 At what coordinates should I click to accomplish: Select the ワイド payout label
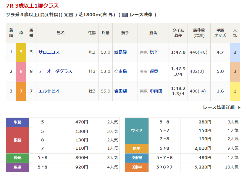[137, 131]
